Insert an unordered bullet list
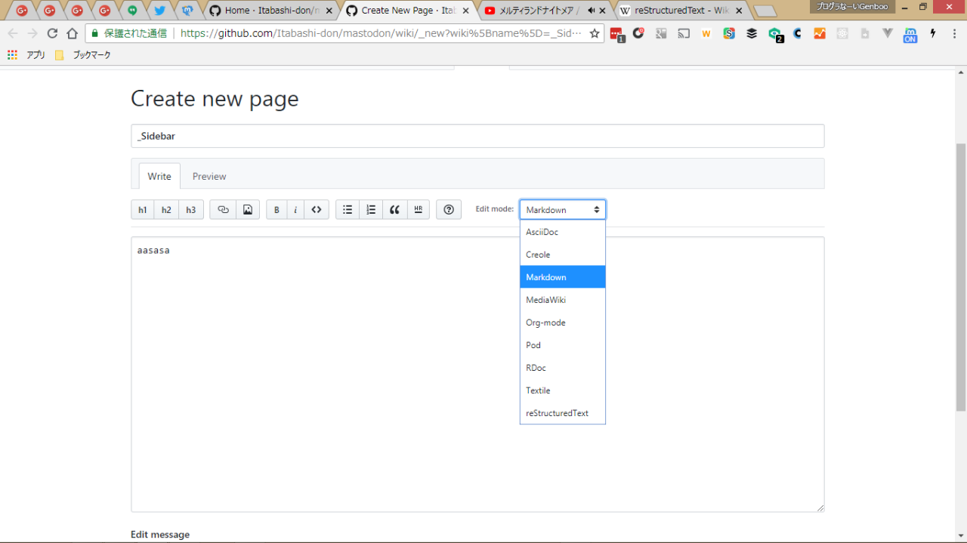This screenshot has height=543, width=967. point(348,210)
